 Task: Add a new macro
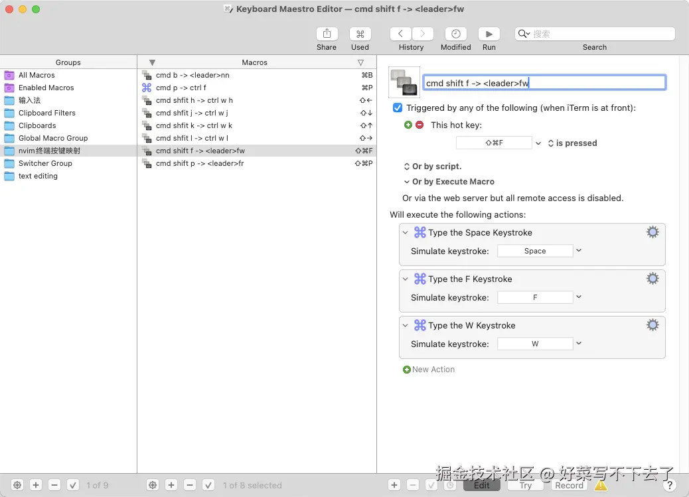click(x=171, y=485)
